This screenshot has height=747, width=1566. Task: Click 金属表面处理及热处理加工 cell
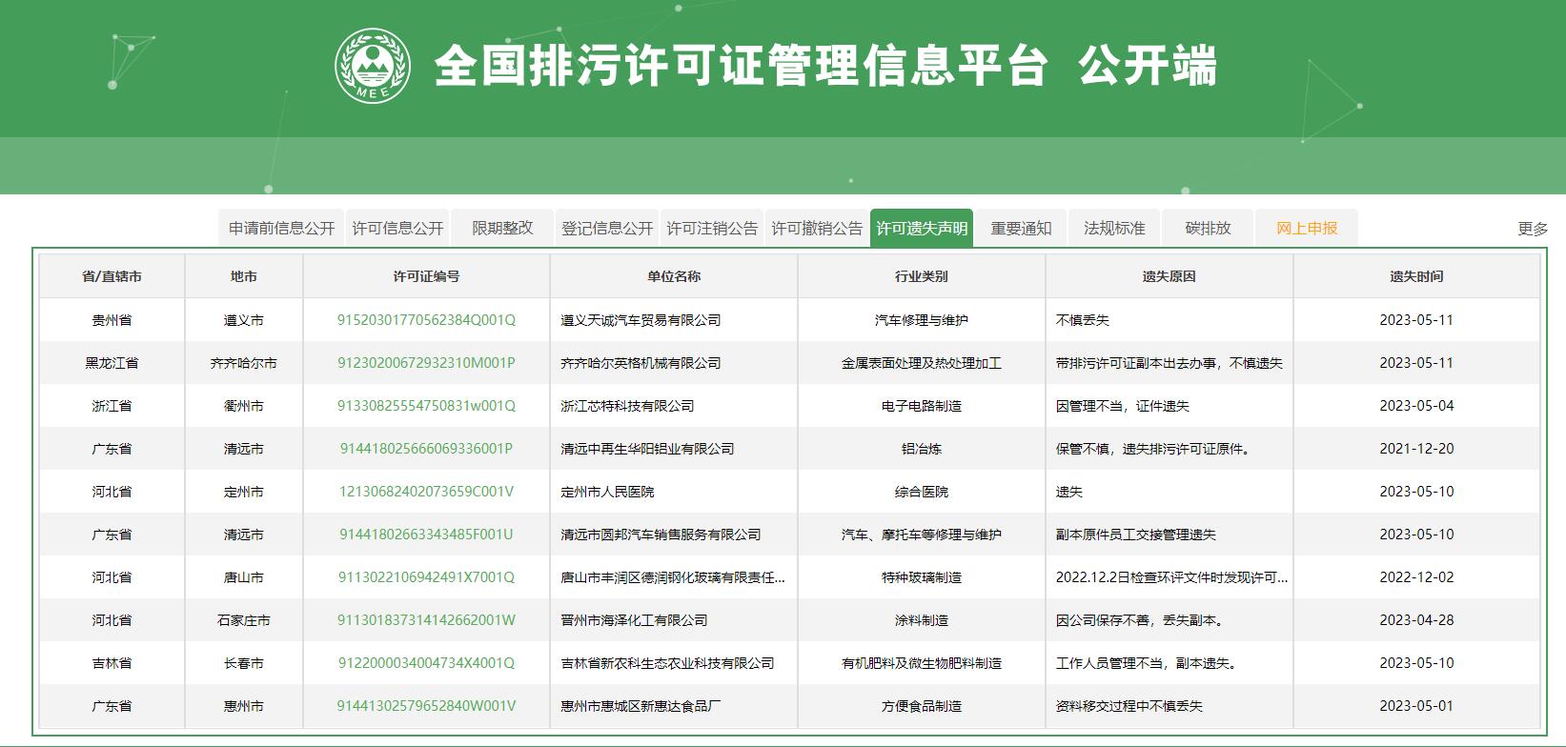click(x=922, y=363)
